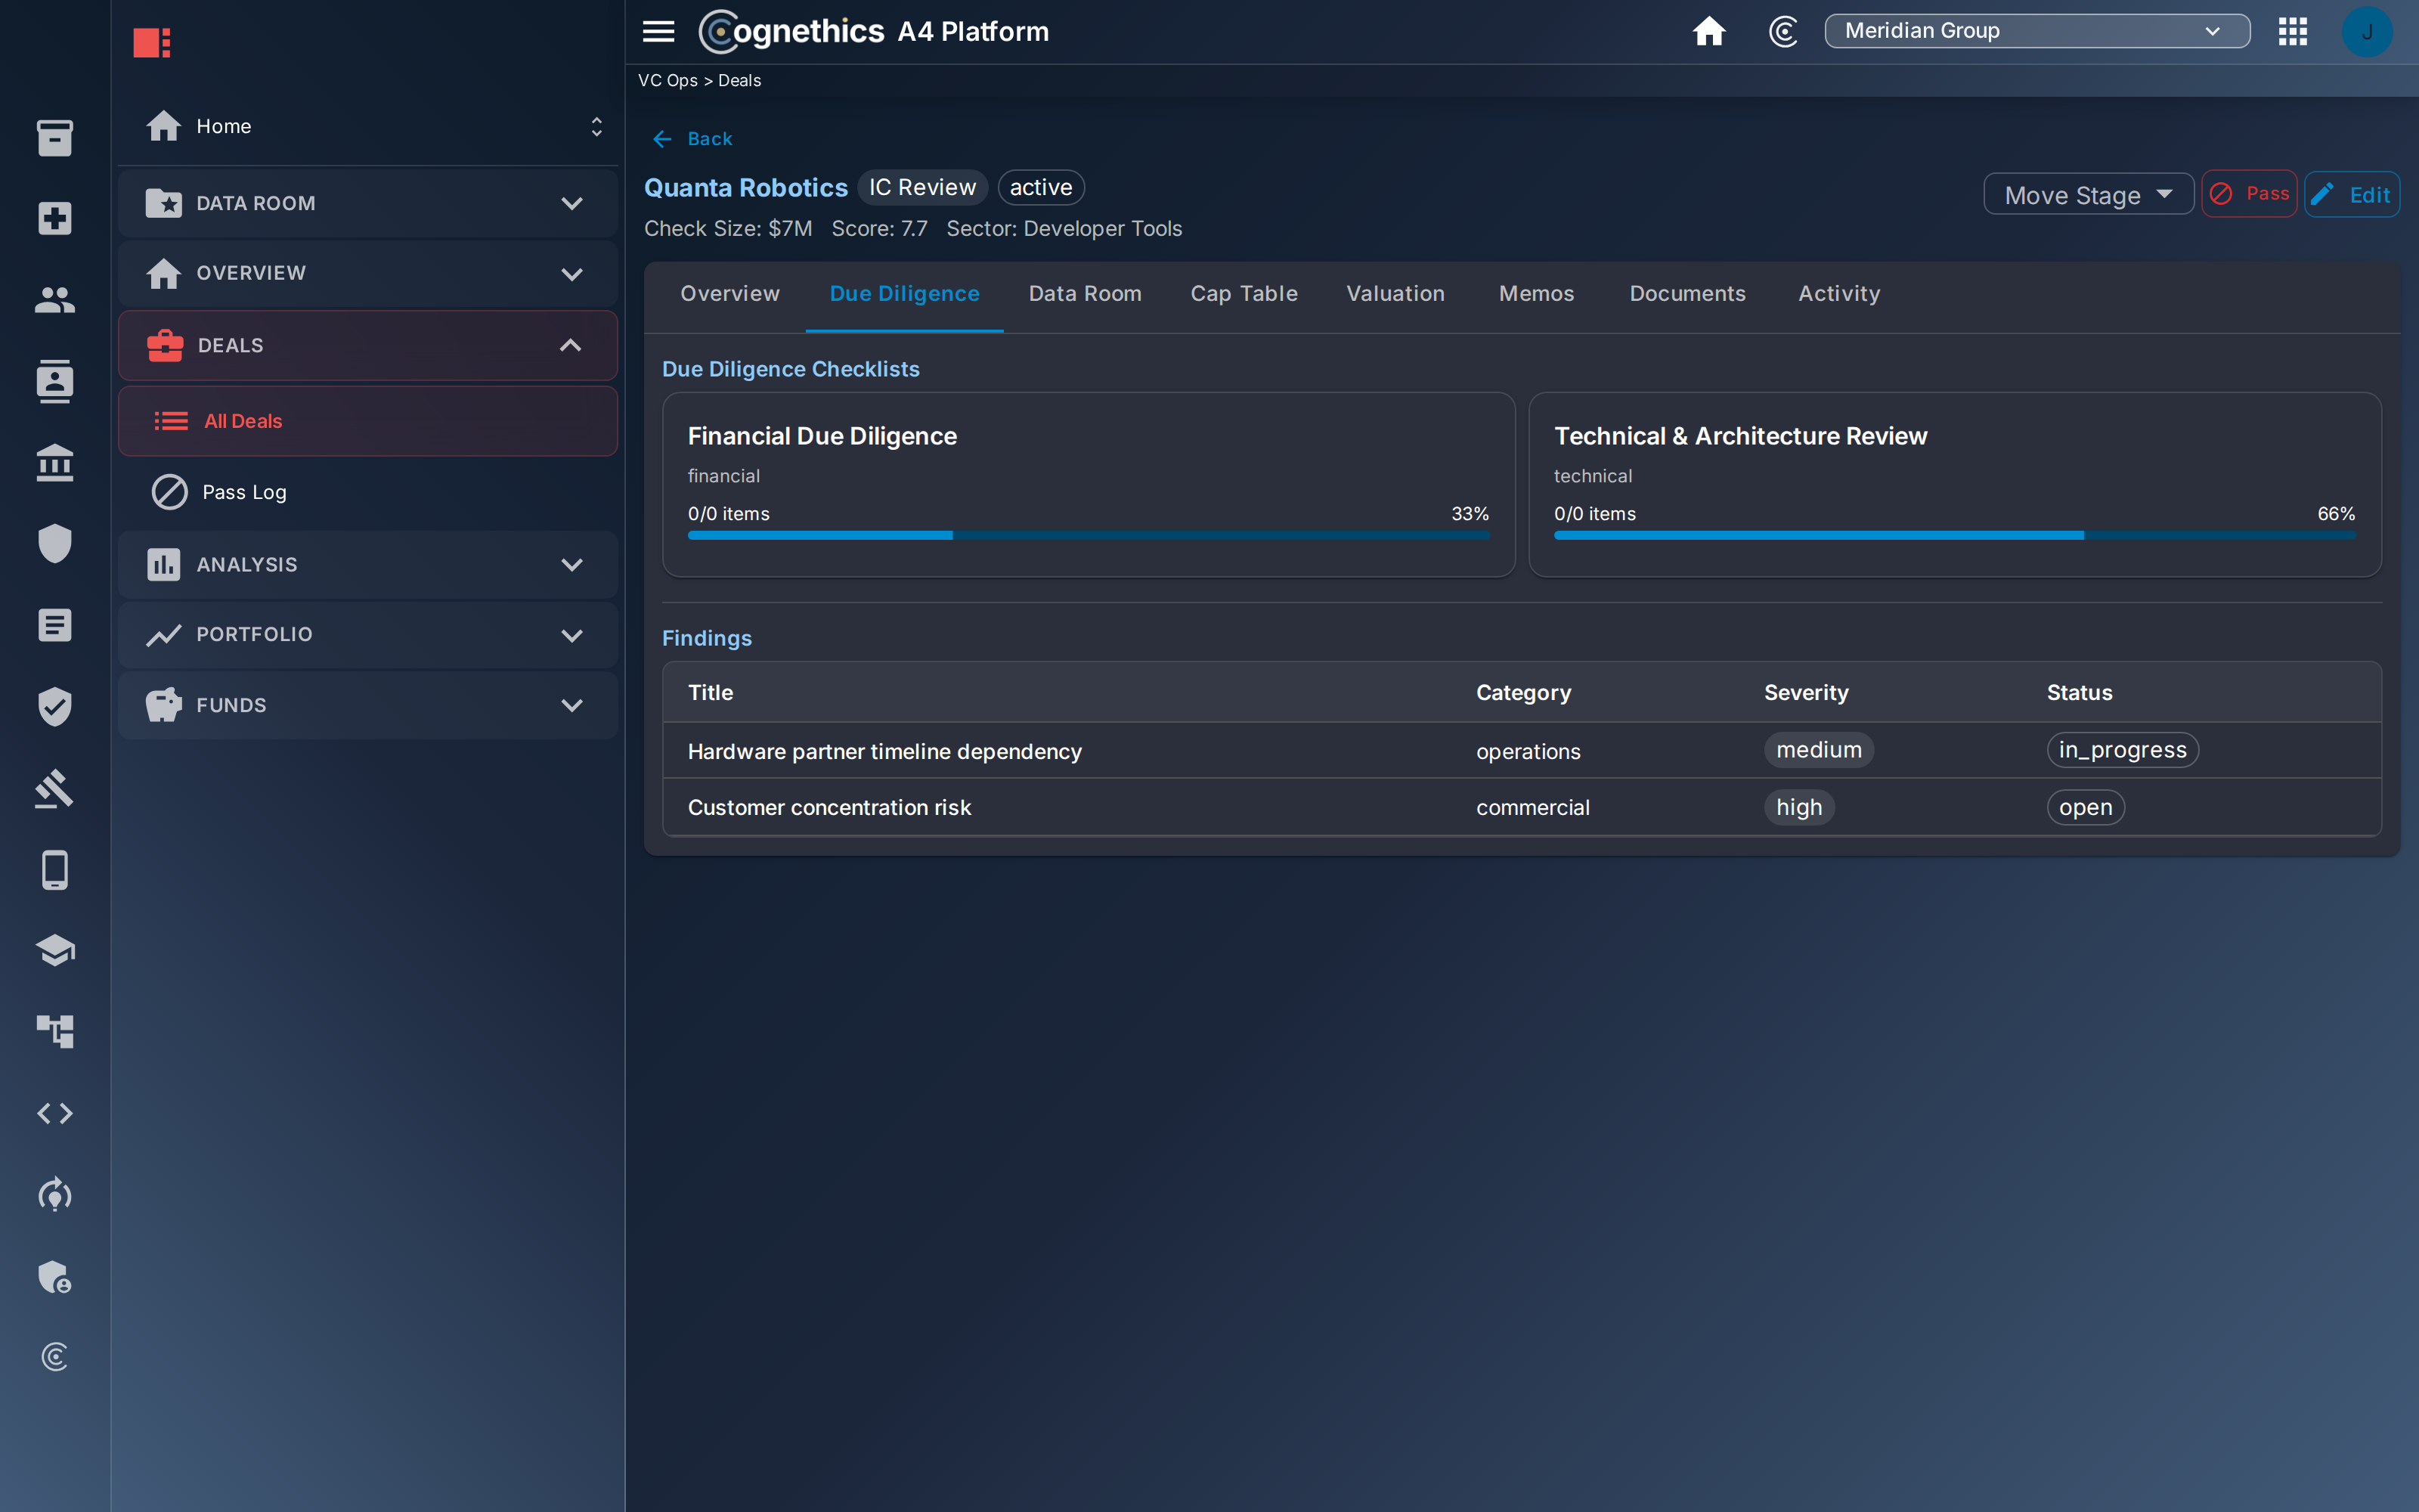The width and height of the screenshot is (2419, 1512).
Task: Collapse the DEALS section
Action: point(367,345)
